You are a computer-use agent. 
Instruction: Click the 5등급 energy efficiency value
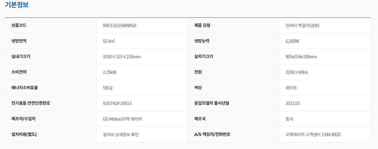pos(108,88)
